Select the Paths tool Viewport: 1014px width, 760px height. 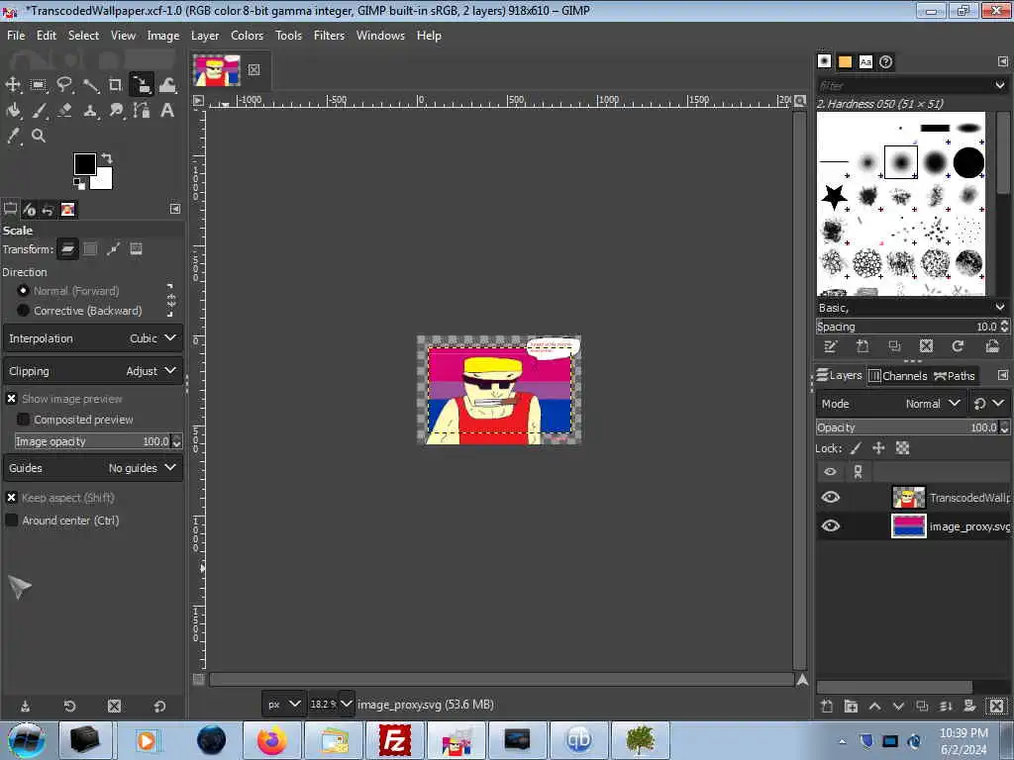142,111
